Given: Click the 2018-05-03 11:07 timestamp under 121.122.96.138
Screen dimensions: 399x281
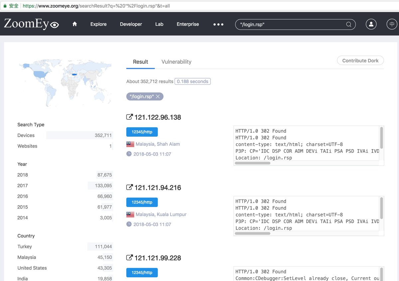Looking at the screenshot, I should click(x=152, y=154).
